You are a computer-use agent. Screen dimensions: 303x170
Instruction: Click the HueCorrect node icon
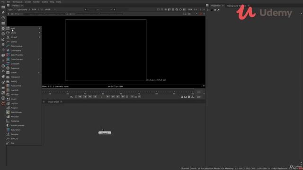click(x=8, y=86)
